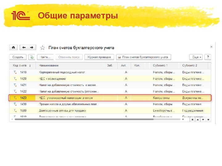The width and height of the screenshot is (222, 166).
Task: Click the Акт. column header
Action: point(124,65)
